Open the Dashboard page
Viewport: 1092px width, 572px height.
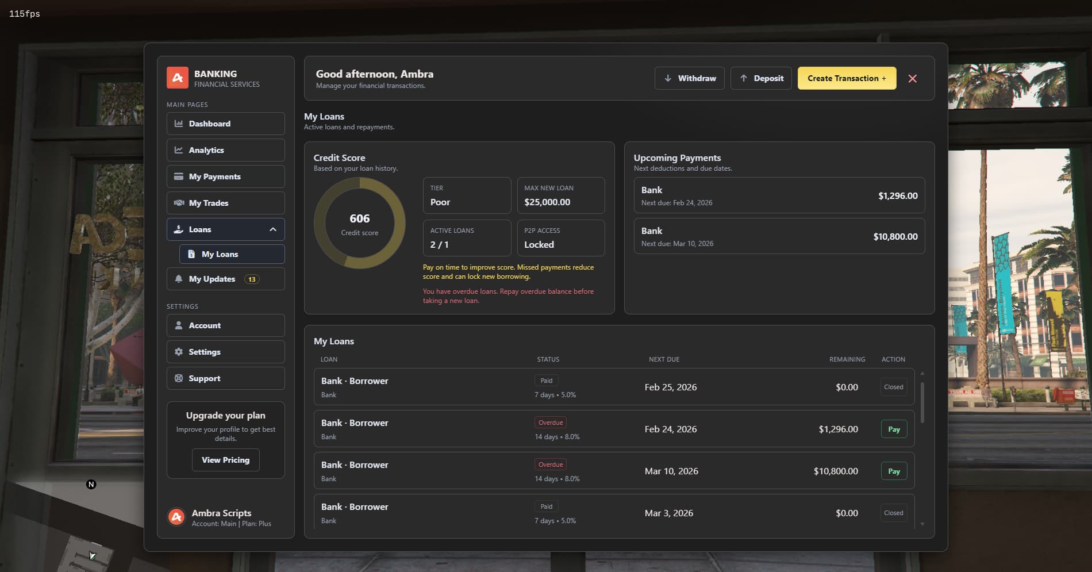[x=226, y=124]
